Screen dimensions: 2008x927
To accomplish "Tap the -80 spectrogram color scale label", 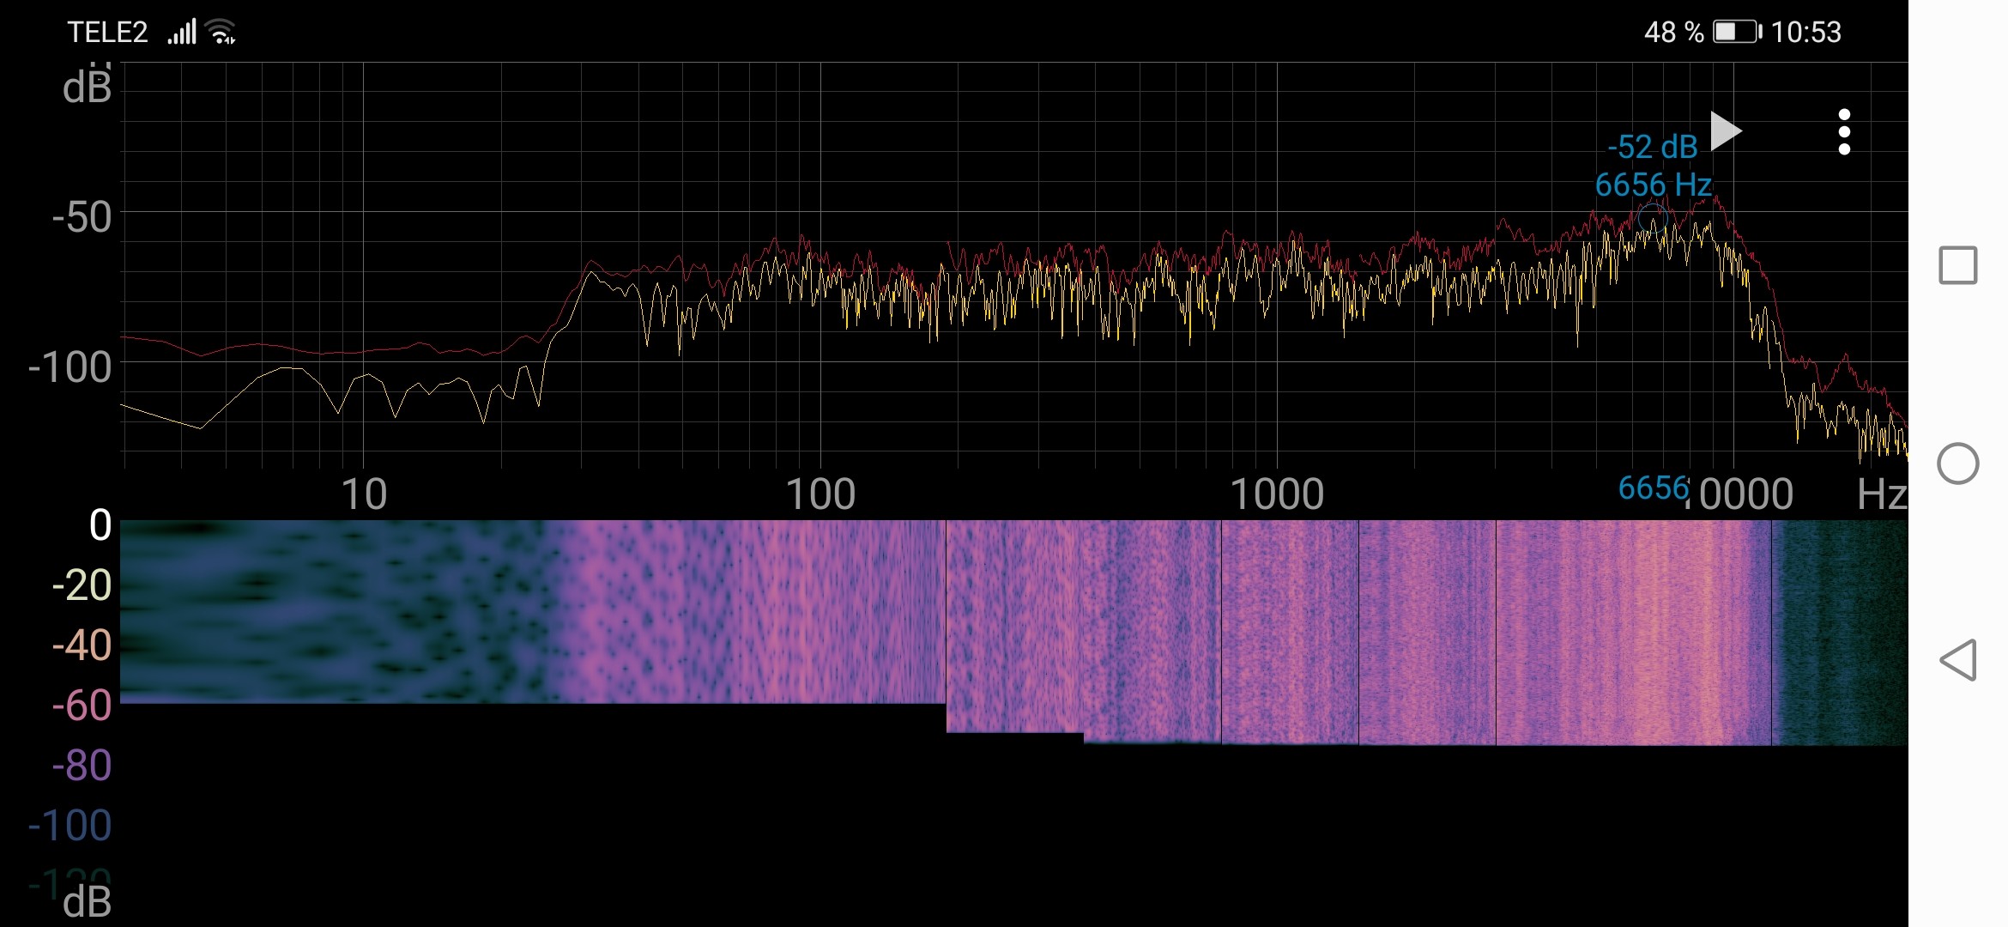I will tap(82, 766).
